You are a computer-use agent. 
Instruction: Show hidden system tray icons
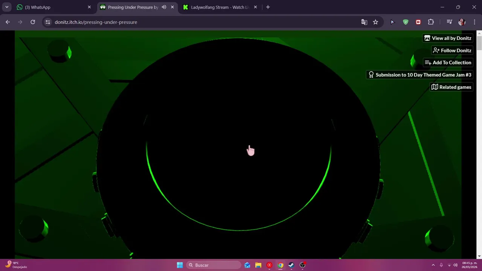point(433,265)
